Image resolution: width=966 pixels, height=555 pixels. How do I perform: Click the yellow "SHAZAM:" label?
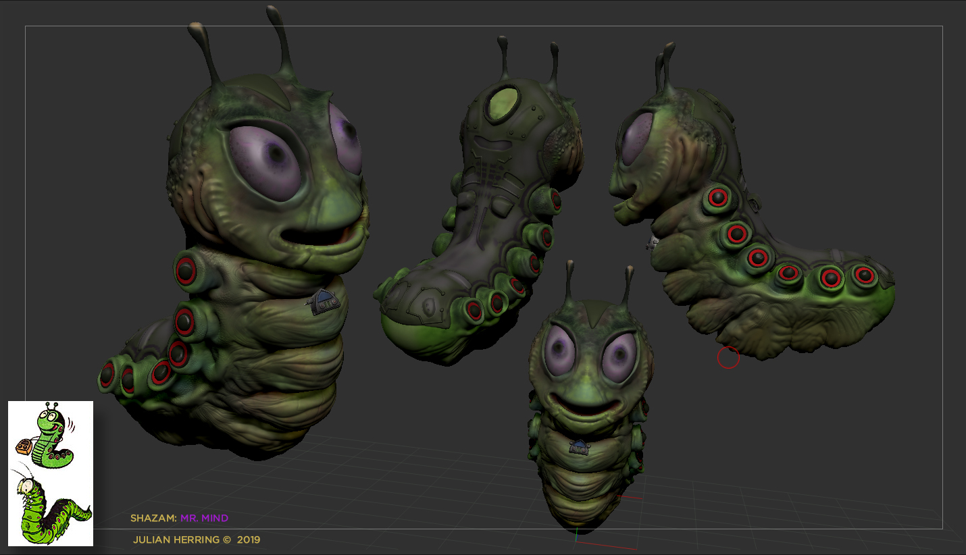click(x=153, y=518)
